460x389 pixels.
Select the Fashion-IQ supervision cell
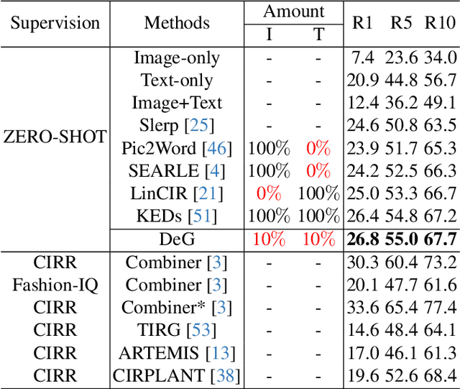coord(55,285)
